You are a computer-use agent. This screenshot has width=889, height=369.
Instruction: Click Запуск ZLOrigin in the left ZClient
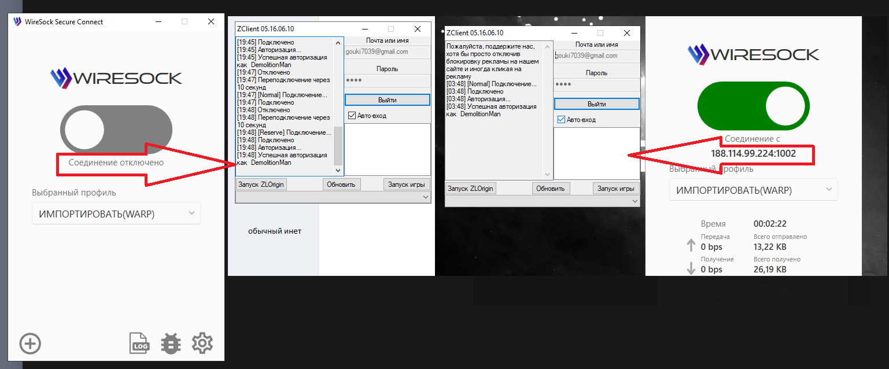click(261, 184)
